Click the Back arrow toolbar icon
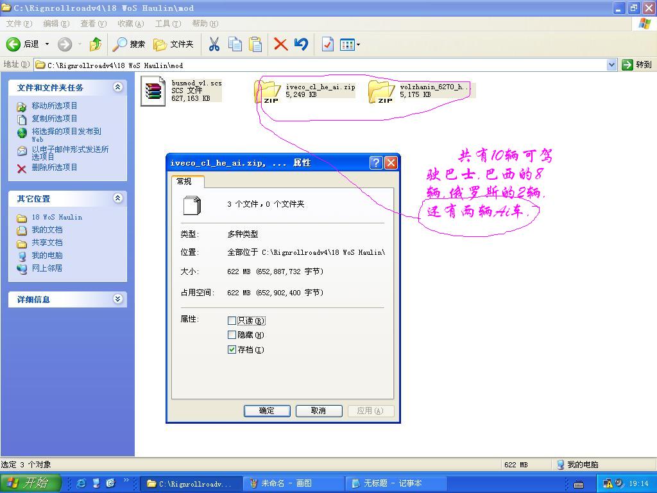This screenshot has width=657, height=493. [14, 44]
